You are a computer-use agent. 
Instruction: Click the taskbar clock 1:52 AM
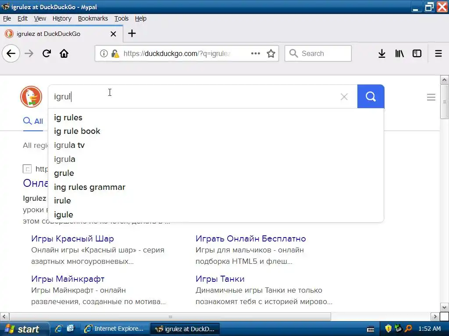[x=430, y=329]
